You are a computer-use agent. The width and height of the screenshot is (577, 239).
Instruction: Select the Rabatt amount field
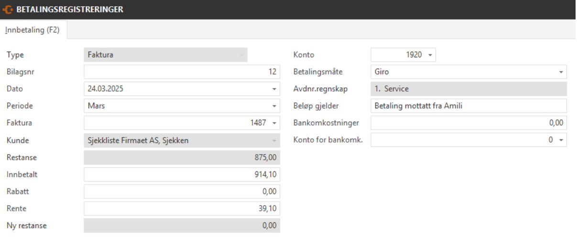click(182, 192)
